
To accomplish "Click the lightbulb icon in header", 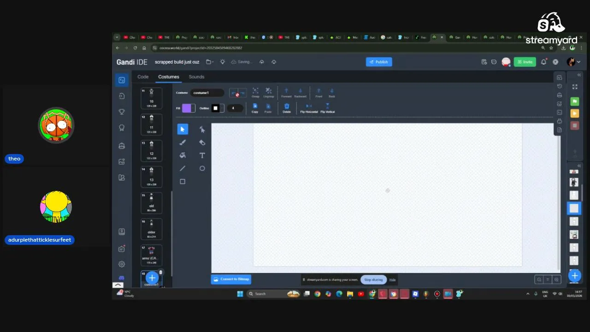I will point(223,62).
